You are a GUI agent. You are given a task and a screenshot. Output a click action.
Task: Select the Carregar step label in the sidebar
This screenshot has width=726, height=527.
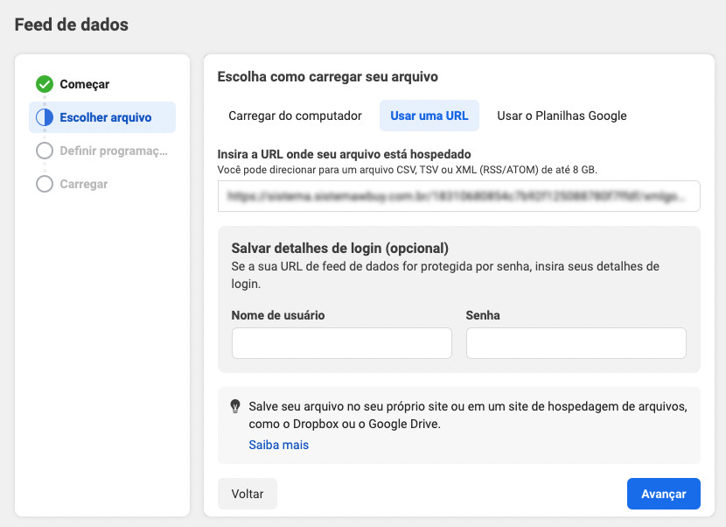coord(84,184)
